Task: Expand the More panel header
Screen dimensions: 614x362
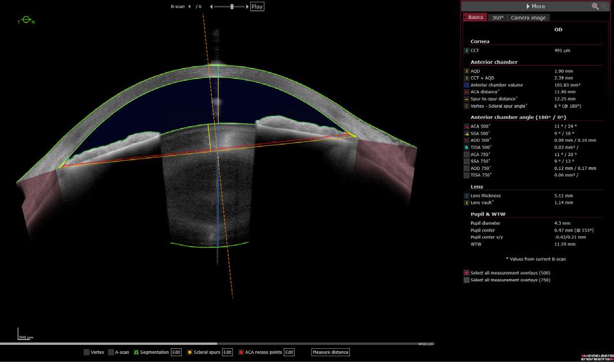Action: pos(535,6)
